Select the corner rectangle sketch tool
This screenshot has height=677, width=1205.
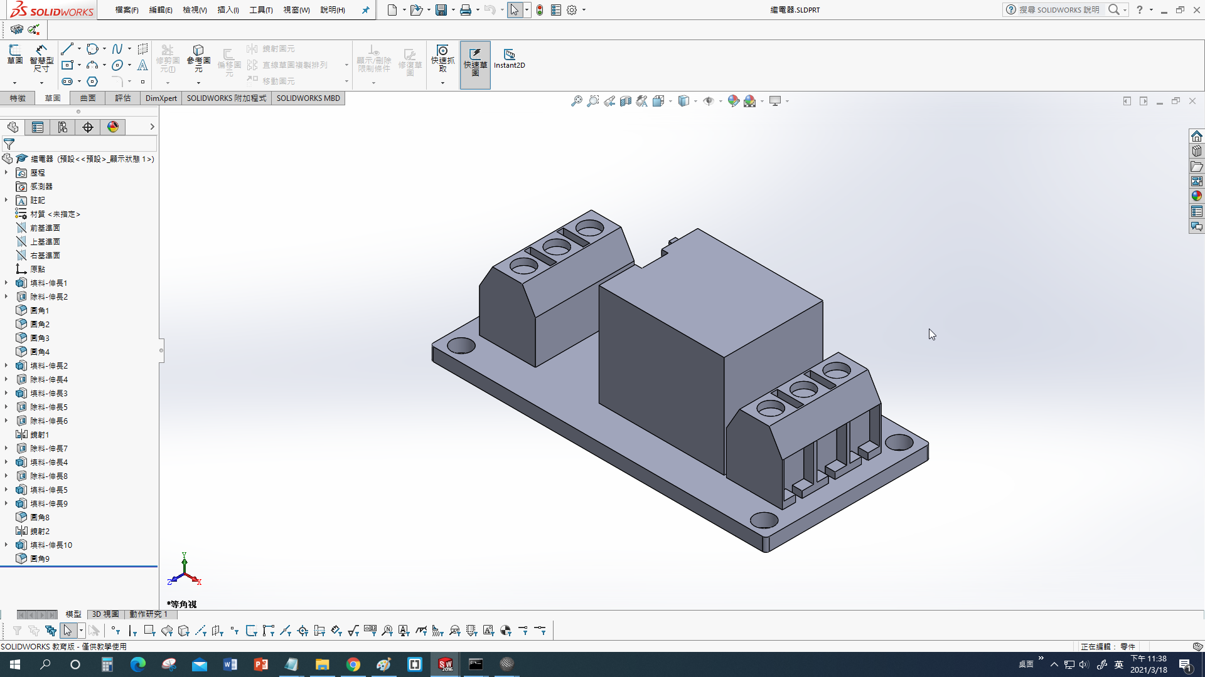coord(67,65)
